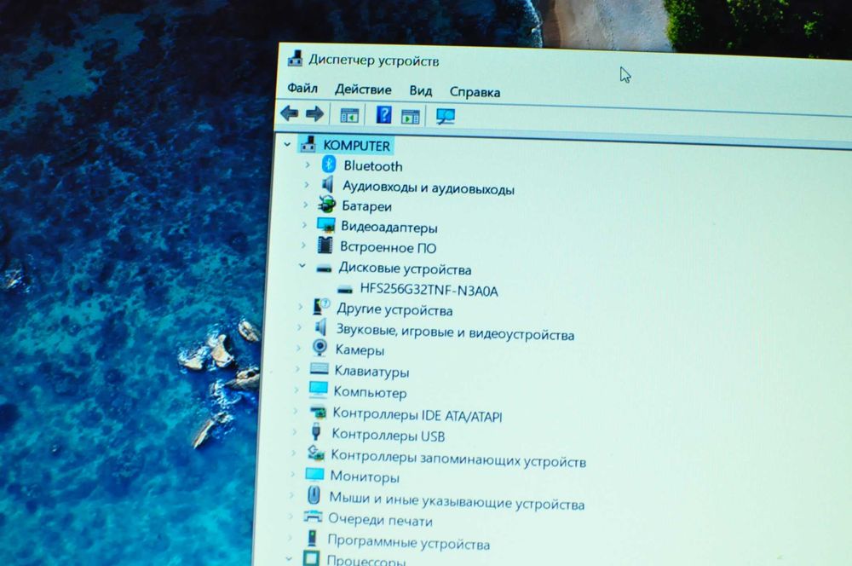Click the Device Manager title bar icon

pos(295,58)
